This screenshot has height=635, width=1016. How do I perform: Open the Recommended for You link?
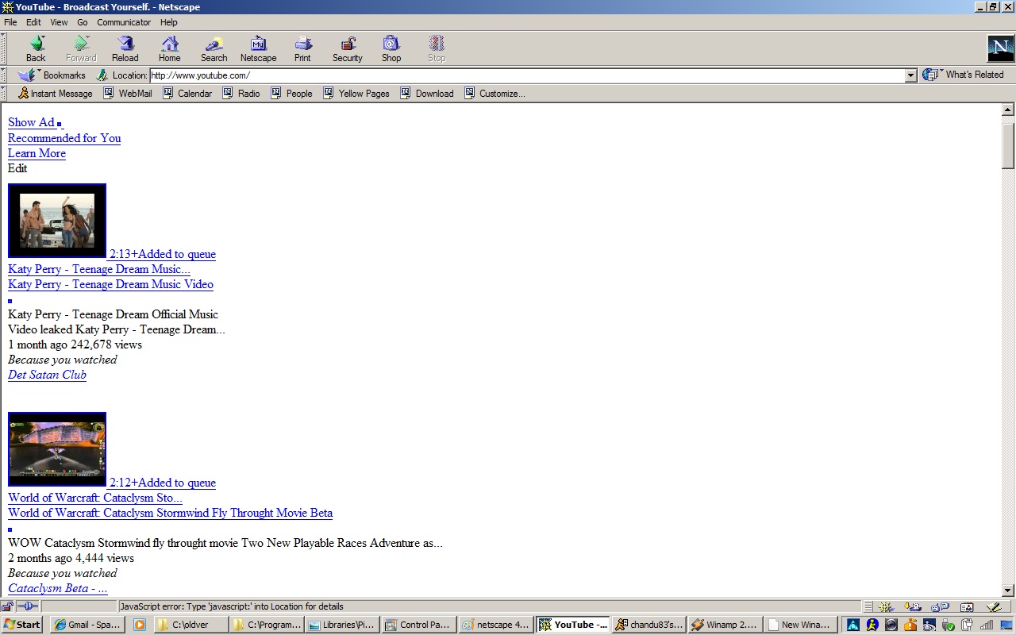click(x=64, y=138)
